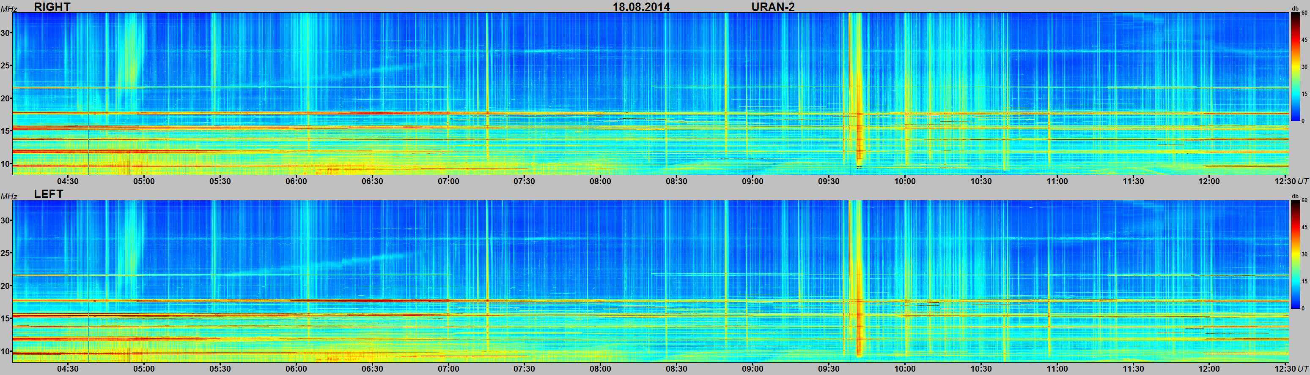Click the 10 MHz tick on the LEFT panel axis
Screen dimensions: 1310x375
coord(6,351)
